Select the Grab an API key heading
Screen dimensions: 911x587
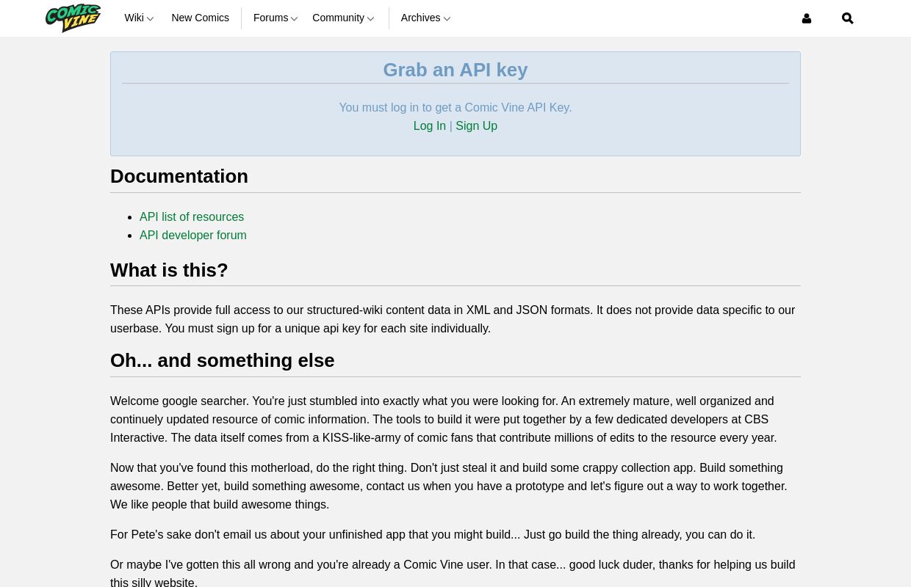455,70
